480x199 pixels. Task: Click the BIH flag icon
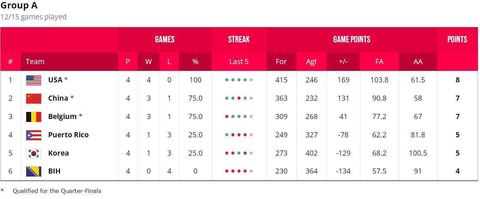click(x=34, y=171)
